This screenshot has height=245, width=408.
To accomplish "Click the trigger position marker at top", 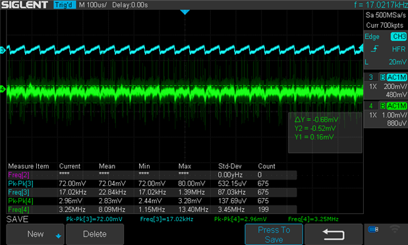I will 185,12.
